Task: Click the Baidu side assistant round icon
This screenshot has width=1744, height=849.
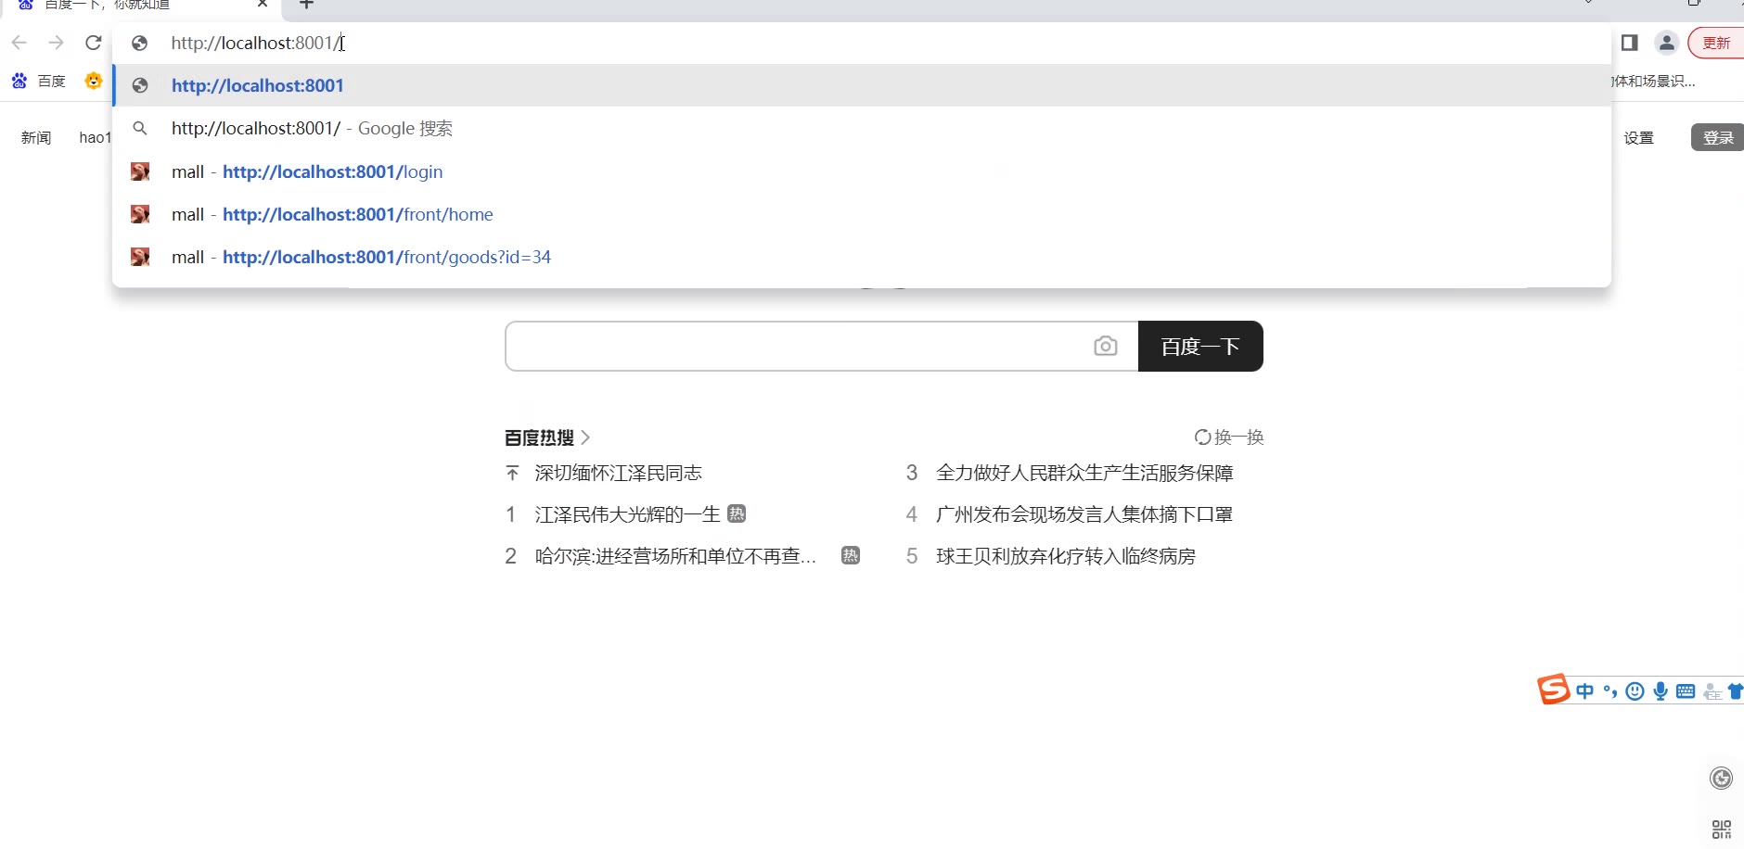Action: click(x=1722, y=779)
